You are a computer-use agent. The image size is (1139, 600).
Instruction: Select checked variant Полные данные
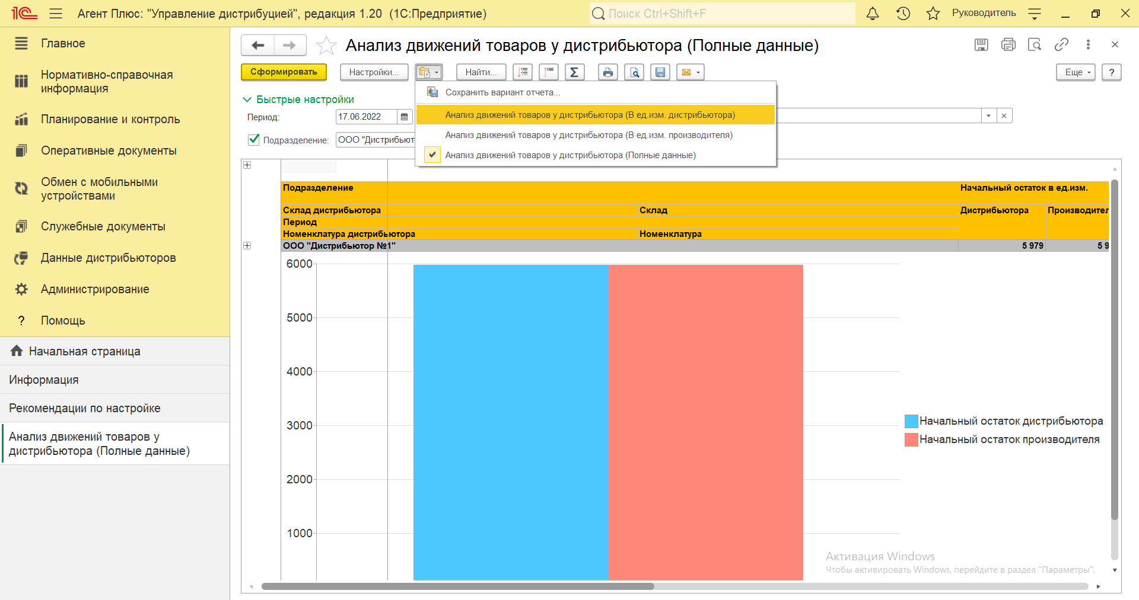pyautogui.click(x=596, y=155)
